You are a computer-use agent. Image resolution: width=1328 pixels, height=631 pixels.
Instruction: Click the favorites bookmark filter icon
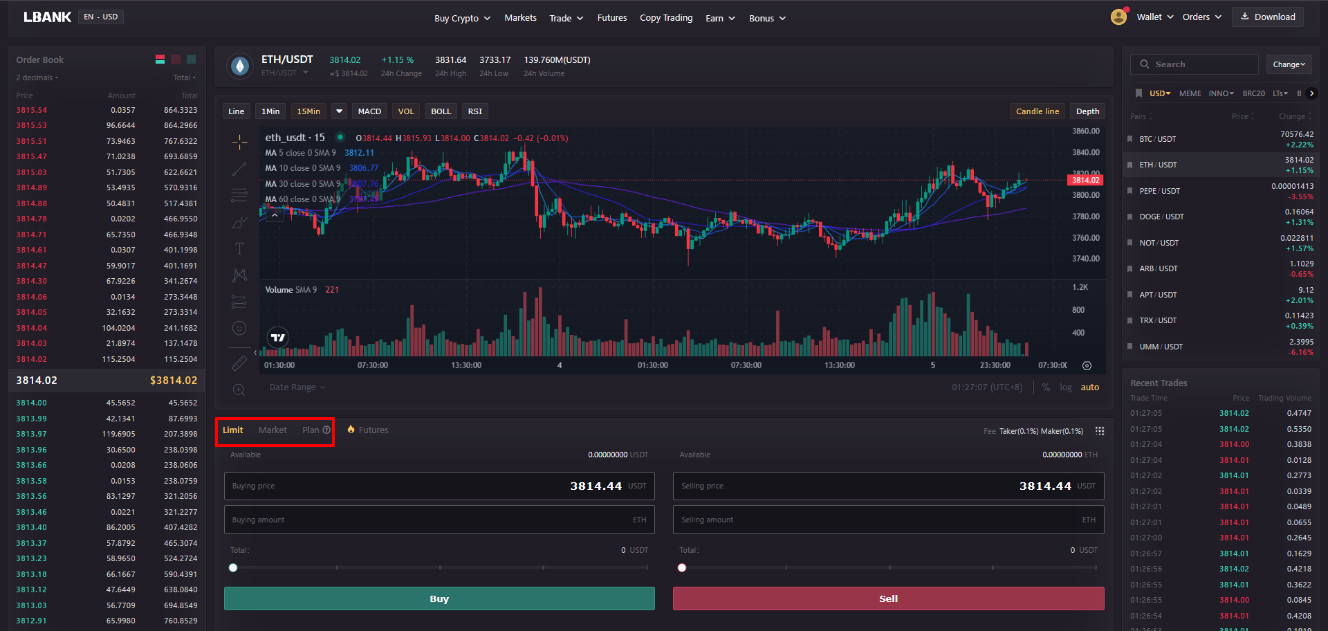pyautogui.click(x=1138, y=93)
